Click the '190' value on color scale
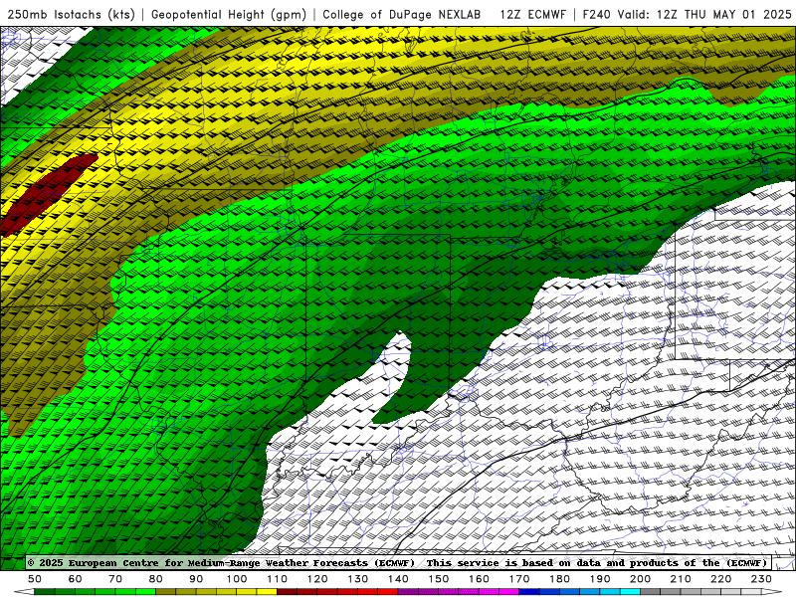Screen dimensions: 796x597 (x=600, y=579)
